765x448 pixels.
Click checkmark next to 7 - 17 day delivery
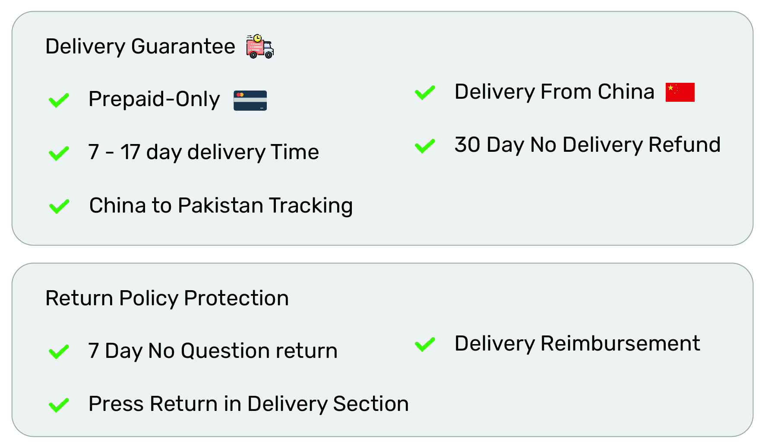pyautogui.click(x=59, y=153)
